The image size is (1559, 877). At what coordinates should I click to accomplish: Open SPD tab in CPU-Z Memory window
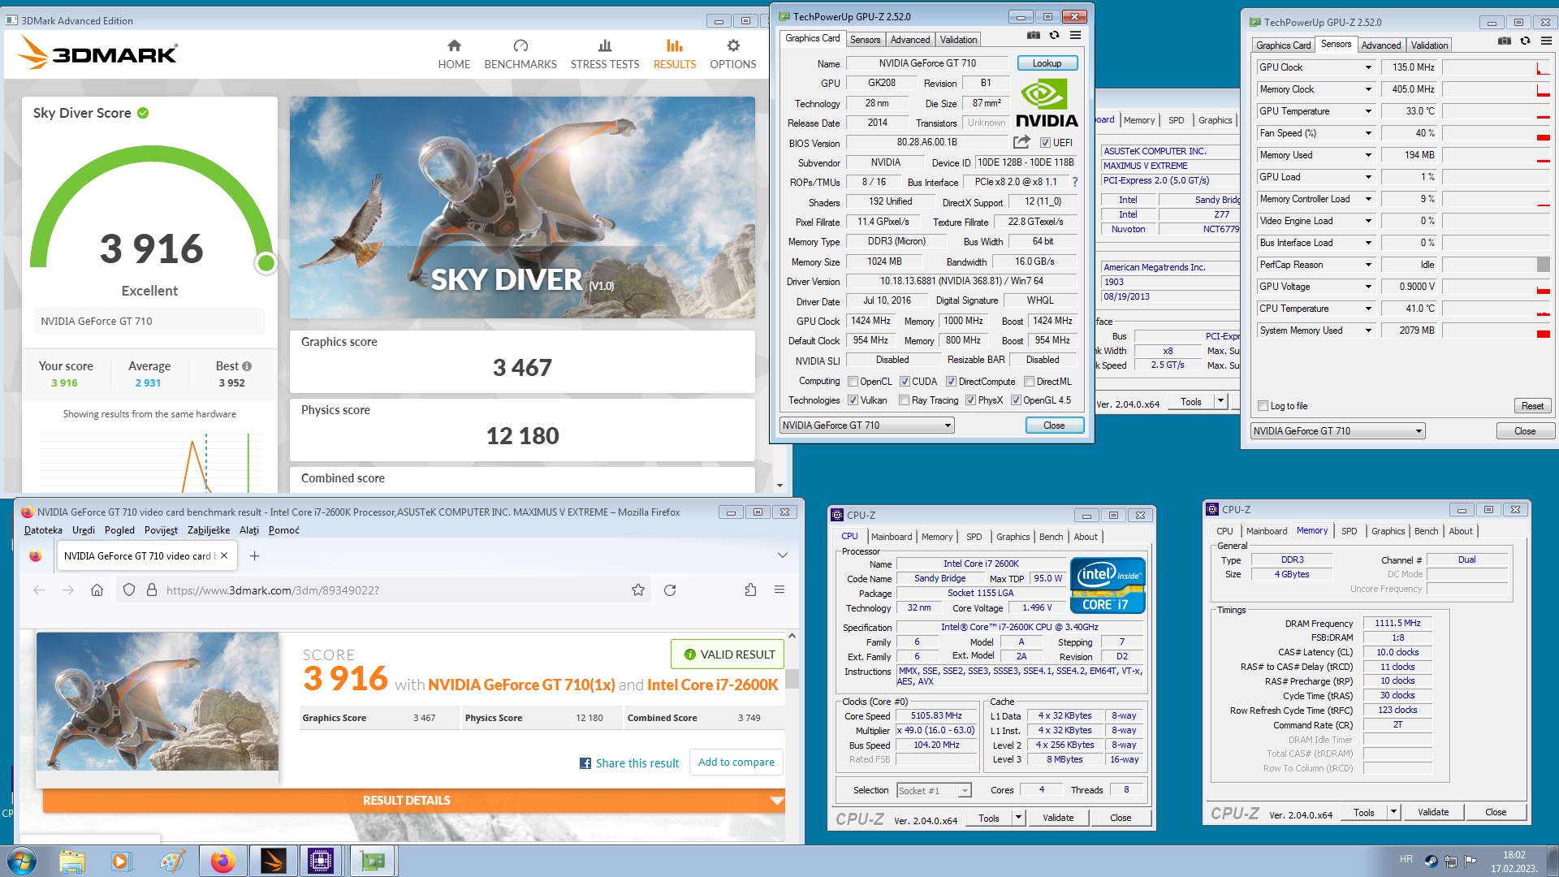point(1349,531)
